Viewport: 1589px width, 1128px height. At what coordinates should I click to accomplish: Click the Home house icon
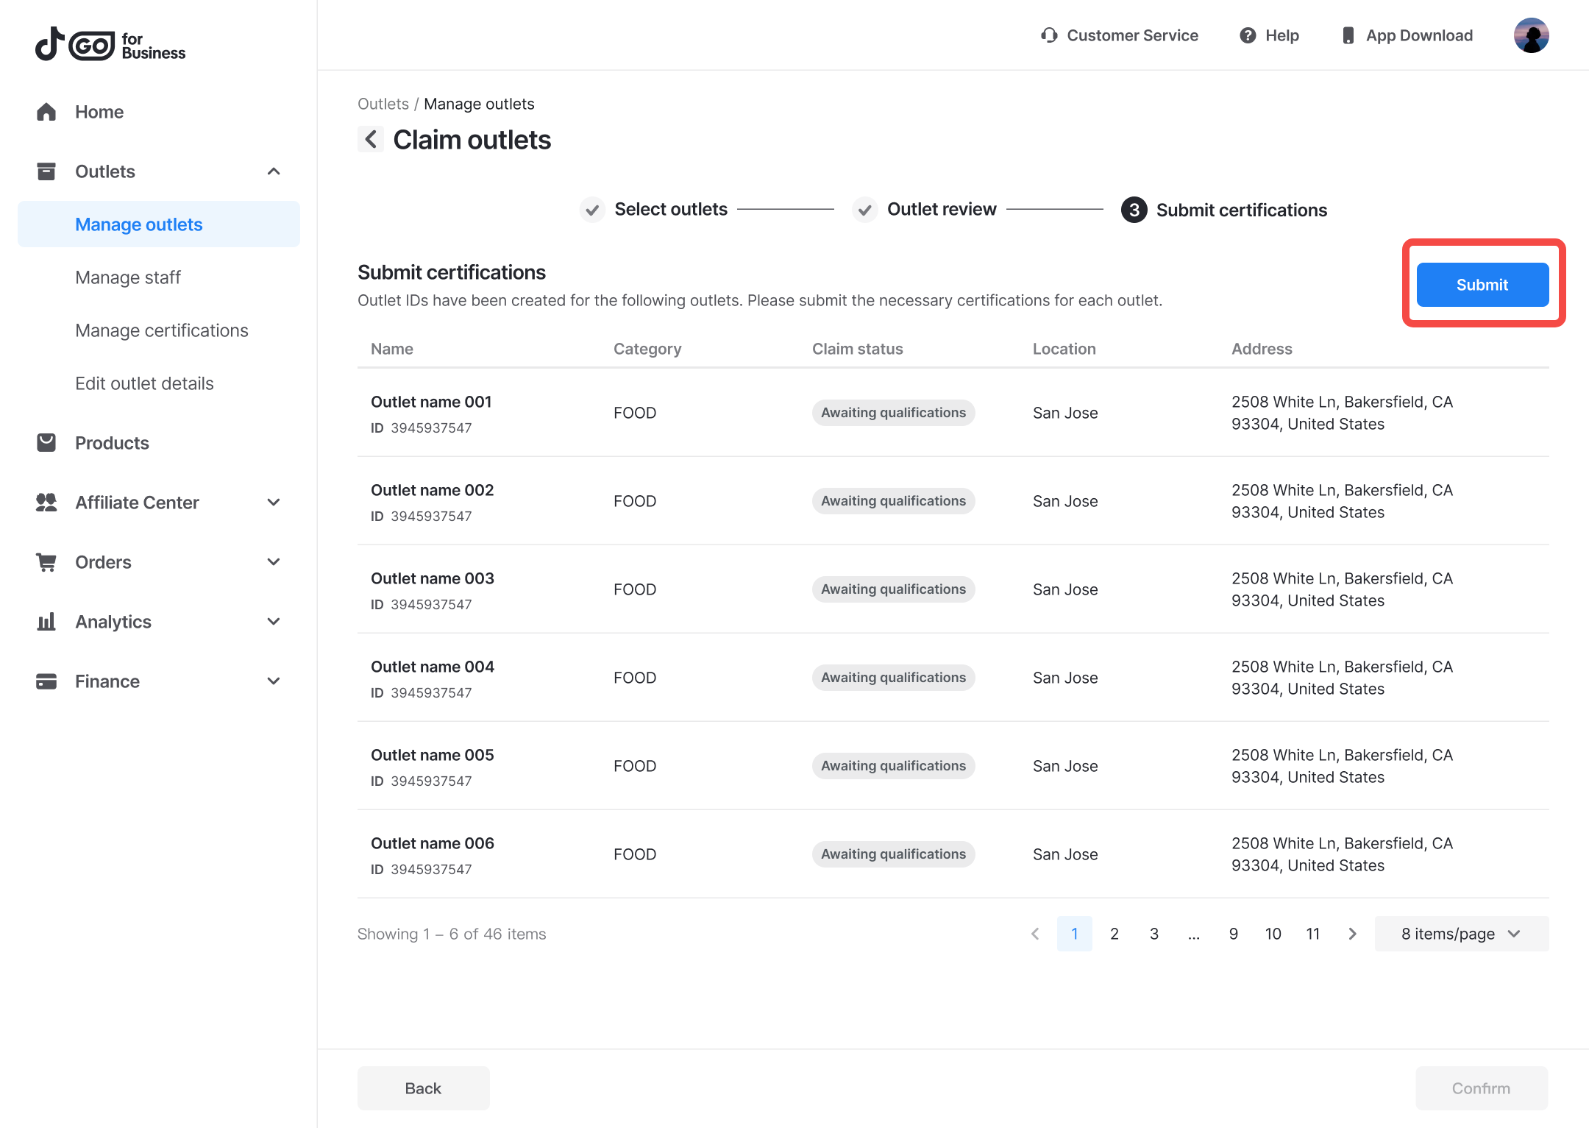[x=46, y=112]
